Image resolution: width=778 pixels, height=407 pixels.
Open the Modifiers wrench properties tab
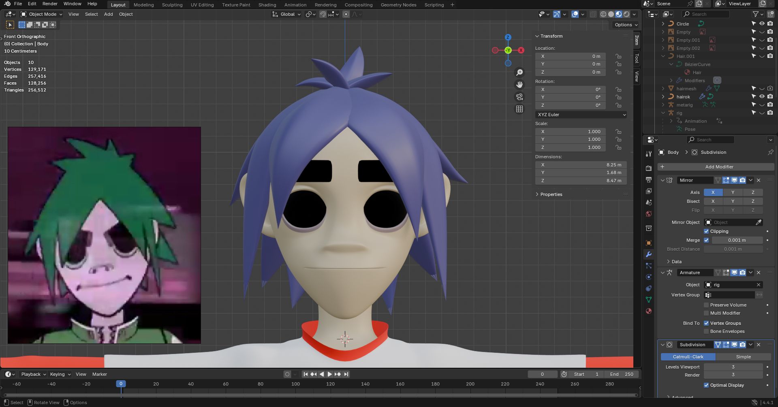[x=649, y=254]
